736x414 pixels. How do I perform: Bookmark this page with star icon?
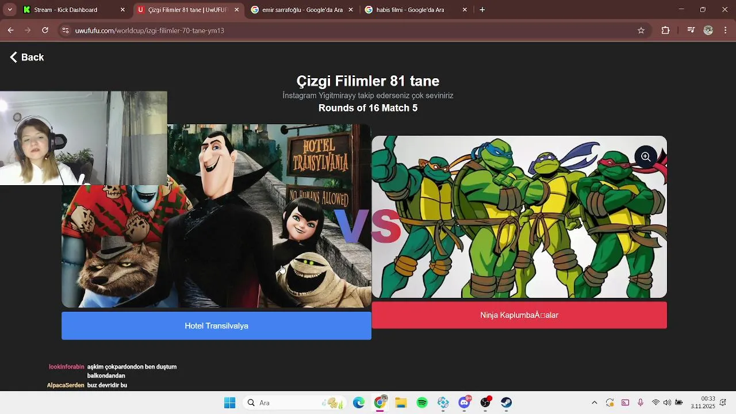pos(641,30)
